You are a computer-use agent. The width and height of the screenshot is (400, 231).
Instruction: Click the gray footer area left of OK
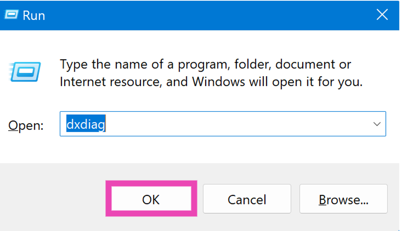tap(52, 199)
